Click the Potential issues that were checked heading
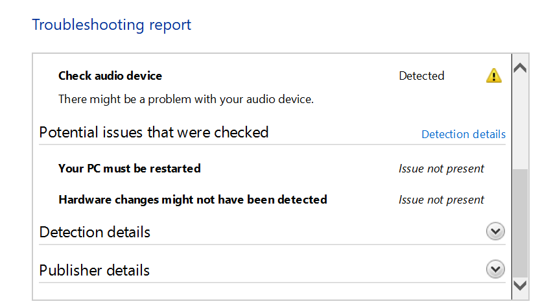Viewport: 540px width, 306px height. 154,132
